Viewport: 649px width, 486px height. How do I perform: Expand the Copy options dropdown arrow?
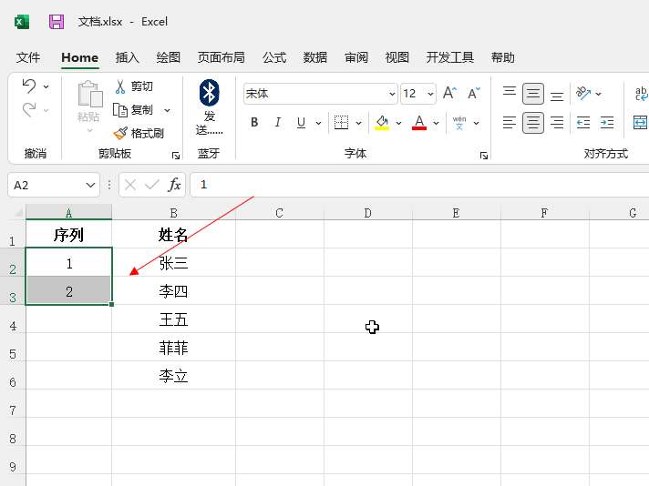(167, 110)
